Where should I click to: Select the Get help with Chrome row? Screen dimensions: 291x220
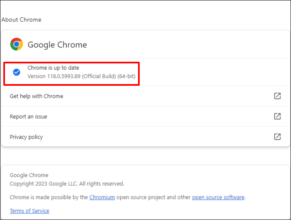(36, 96)
